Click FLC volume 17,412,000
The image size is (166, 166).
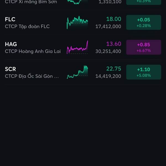[108, 27]
